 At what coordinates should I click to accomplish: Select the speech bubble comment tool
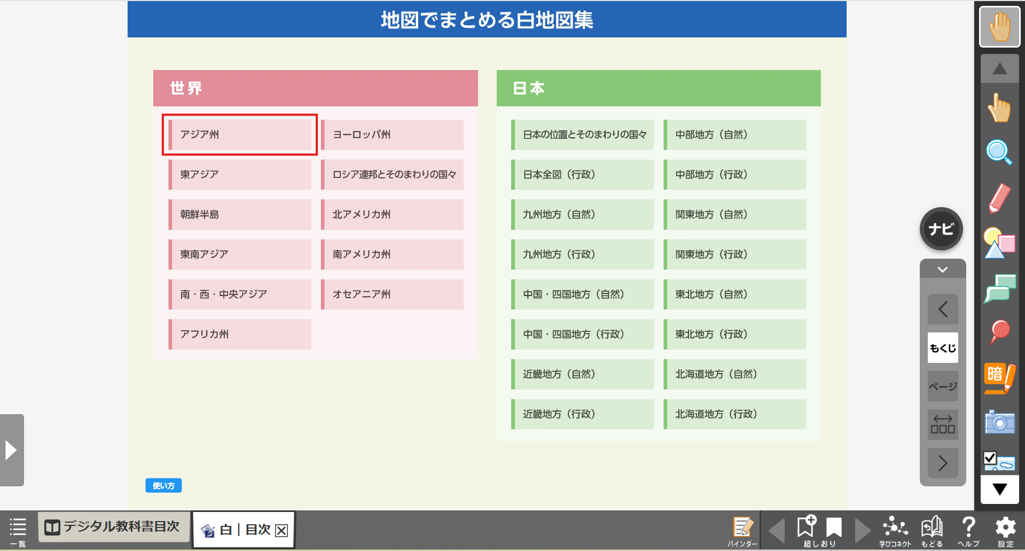click(999, 288)
